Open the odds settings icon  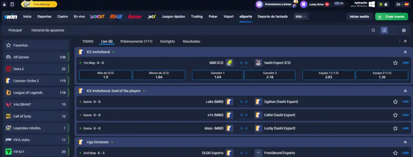point(404,30)
